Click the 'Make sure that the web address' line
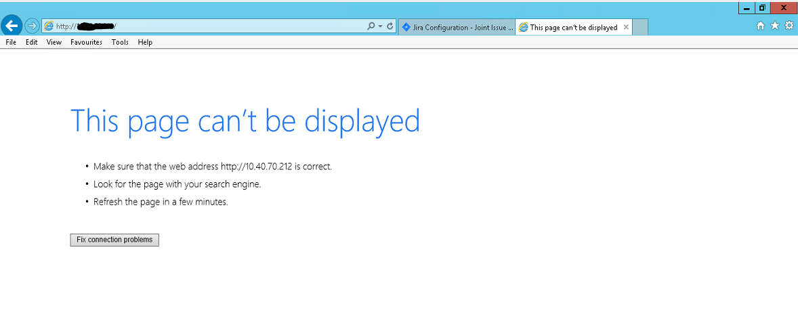The height and width of the screenshot is (319, 798). click(x=213, y=167)
